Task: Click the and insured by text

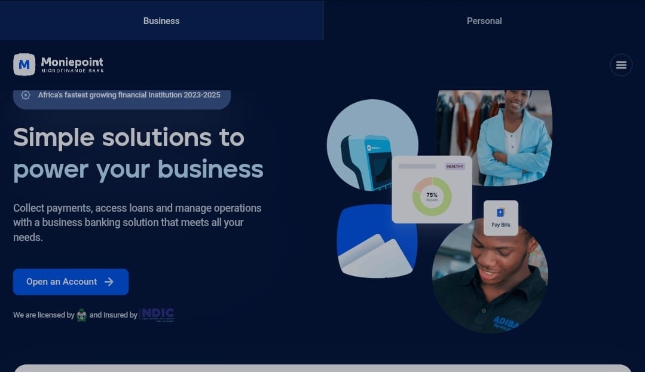Action: point(113,315)
